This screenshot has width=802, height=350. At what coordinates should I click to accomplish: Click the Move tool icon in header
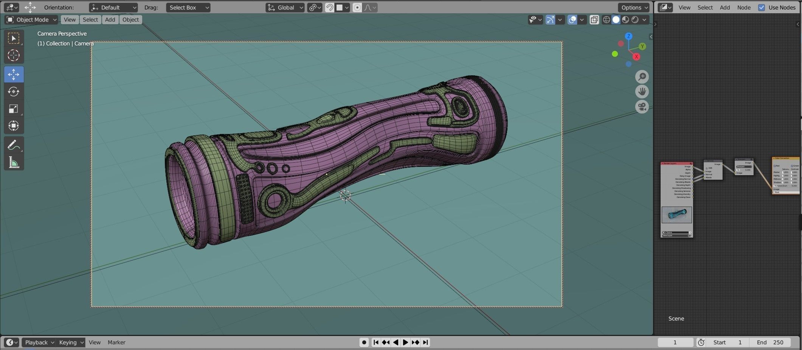[x=30, y=7]
